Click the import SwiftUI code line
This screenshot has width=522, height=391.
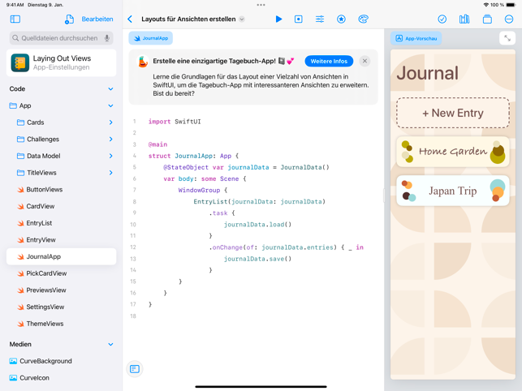coord(175,122)
